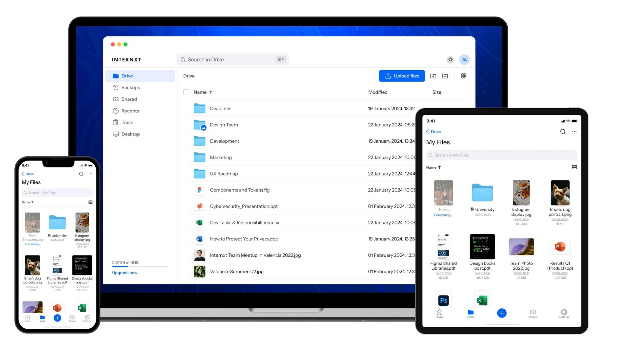Open Desktop sync section
The height and width of the screenshot is (351, 624).
tap(130, 133)
